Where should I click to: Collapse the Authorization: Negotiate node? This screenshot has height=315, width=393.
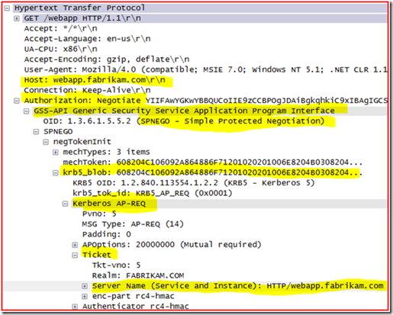[x=17, y=101]
